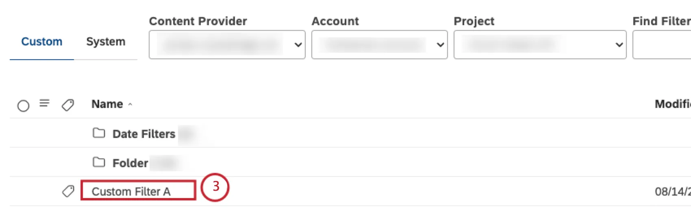
Task: Click the Content Provider dropdown chevron
Action: (298, 45)
